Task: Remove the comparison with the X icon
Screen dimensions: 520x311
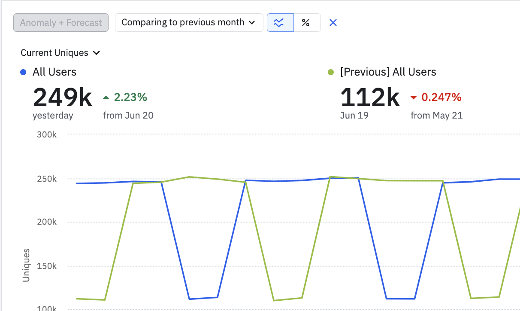Action: (333, 23)
